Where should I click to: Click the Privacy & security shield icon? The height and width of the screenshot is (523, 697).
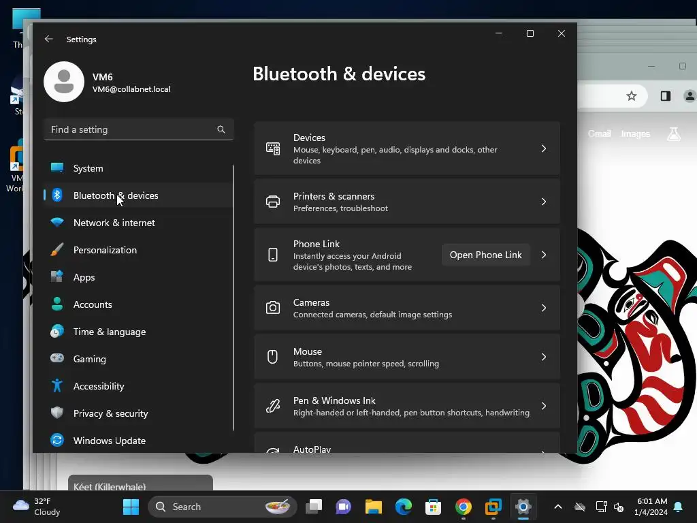point(57,413)
